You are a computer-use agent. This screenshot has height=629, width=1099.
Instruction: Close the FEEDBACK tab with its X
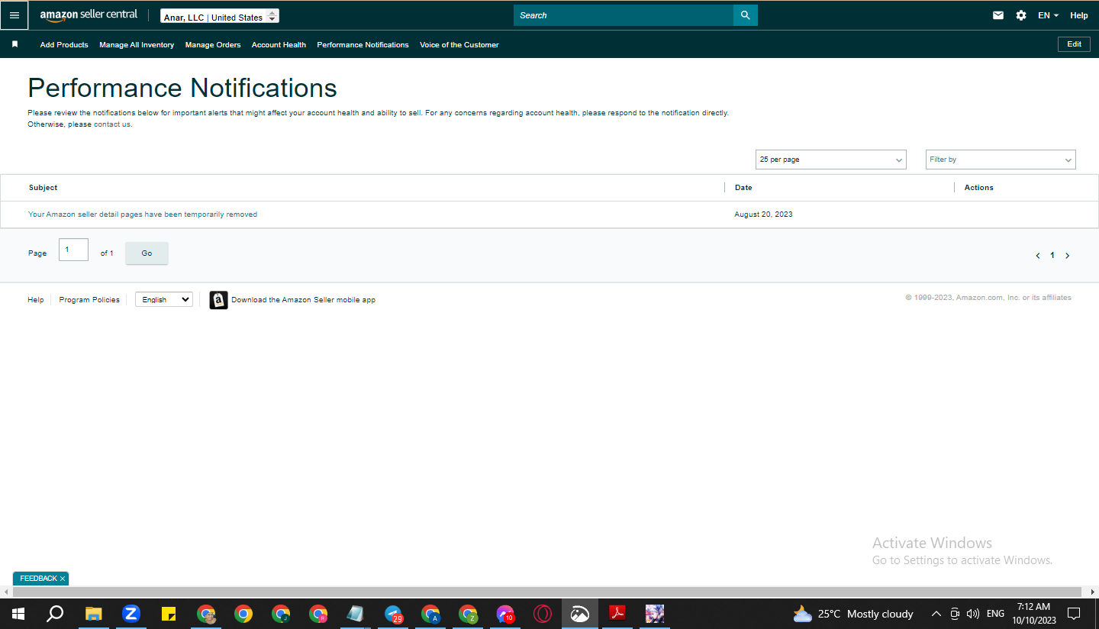click(63, 579)
